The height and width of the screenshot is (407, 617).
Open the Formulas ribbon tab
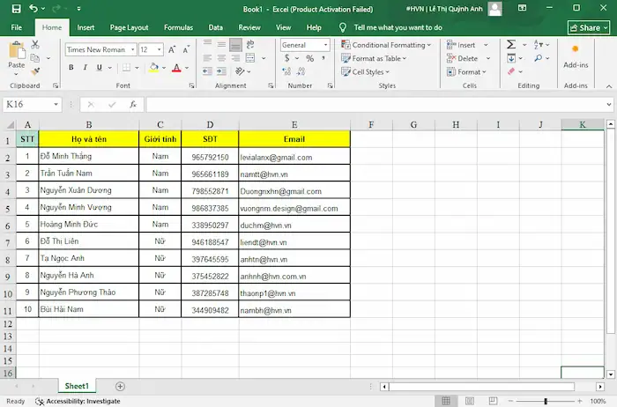pyautogui.click(x=178, y=27)
